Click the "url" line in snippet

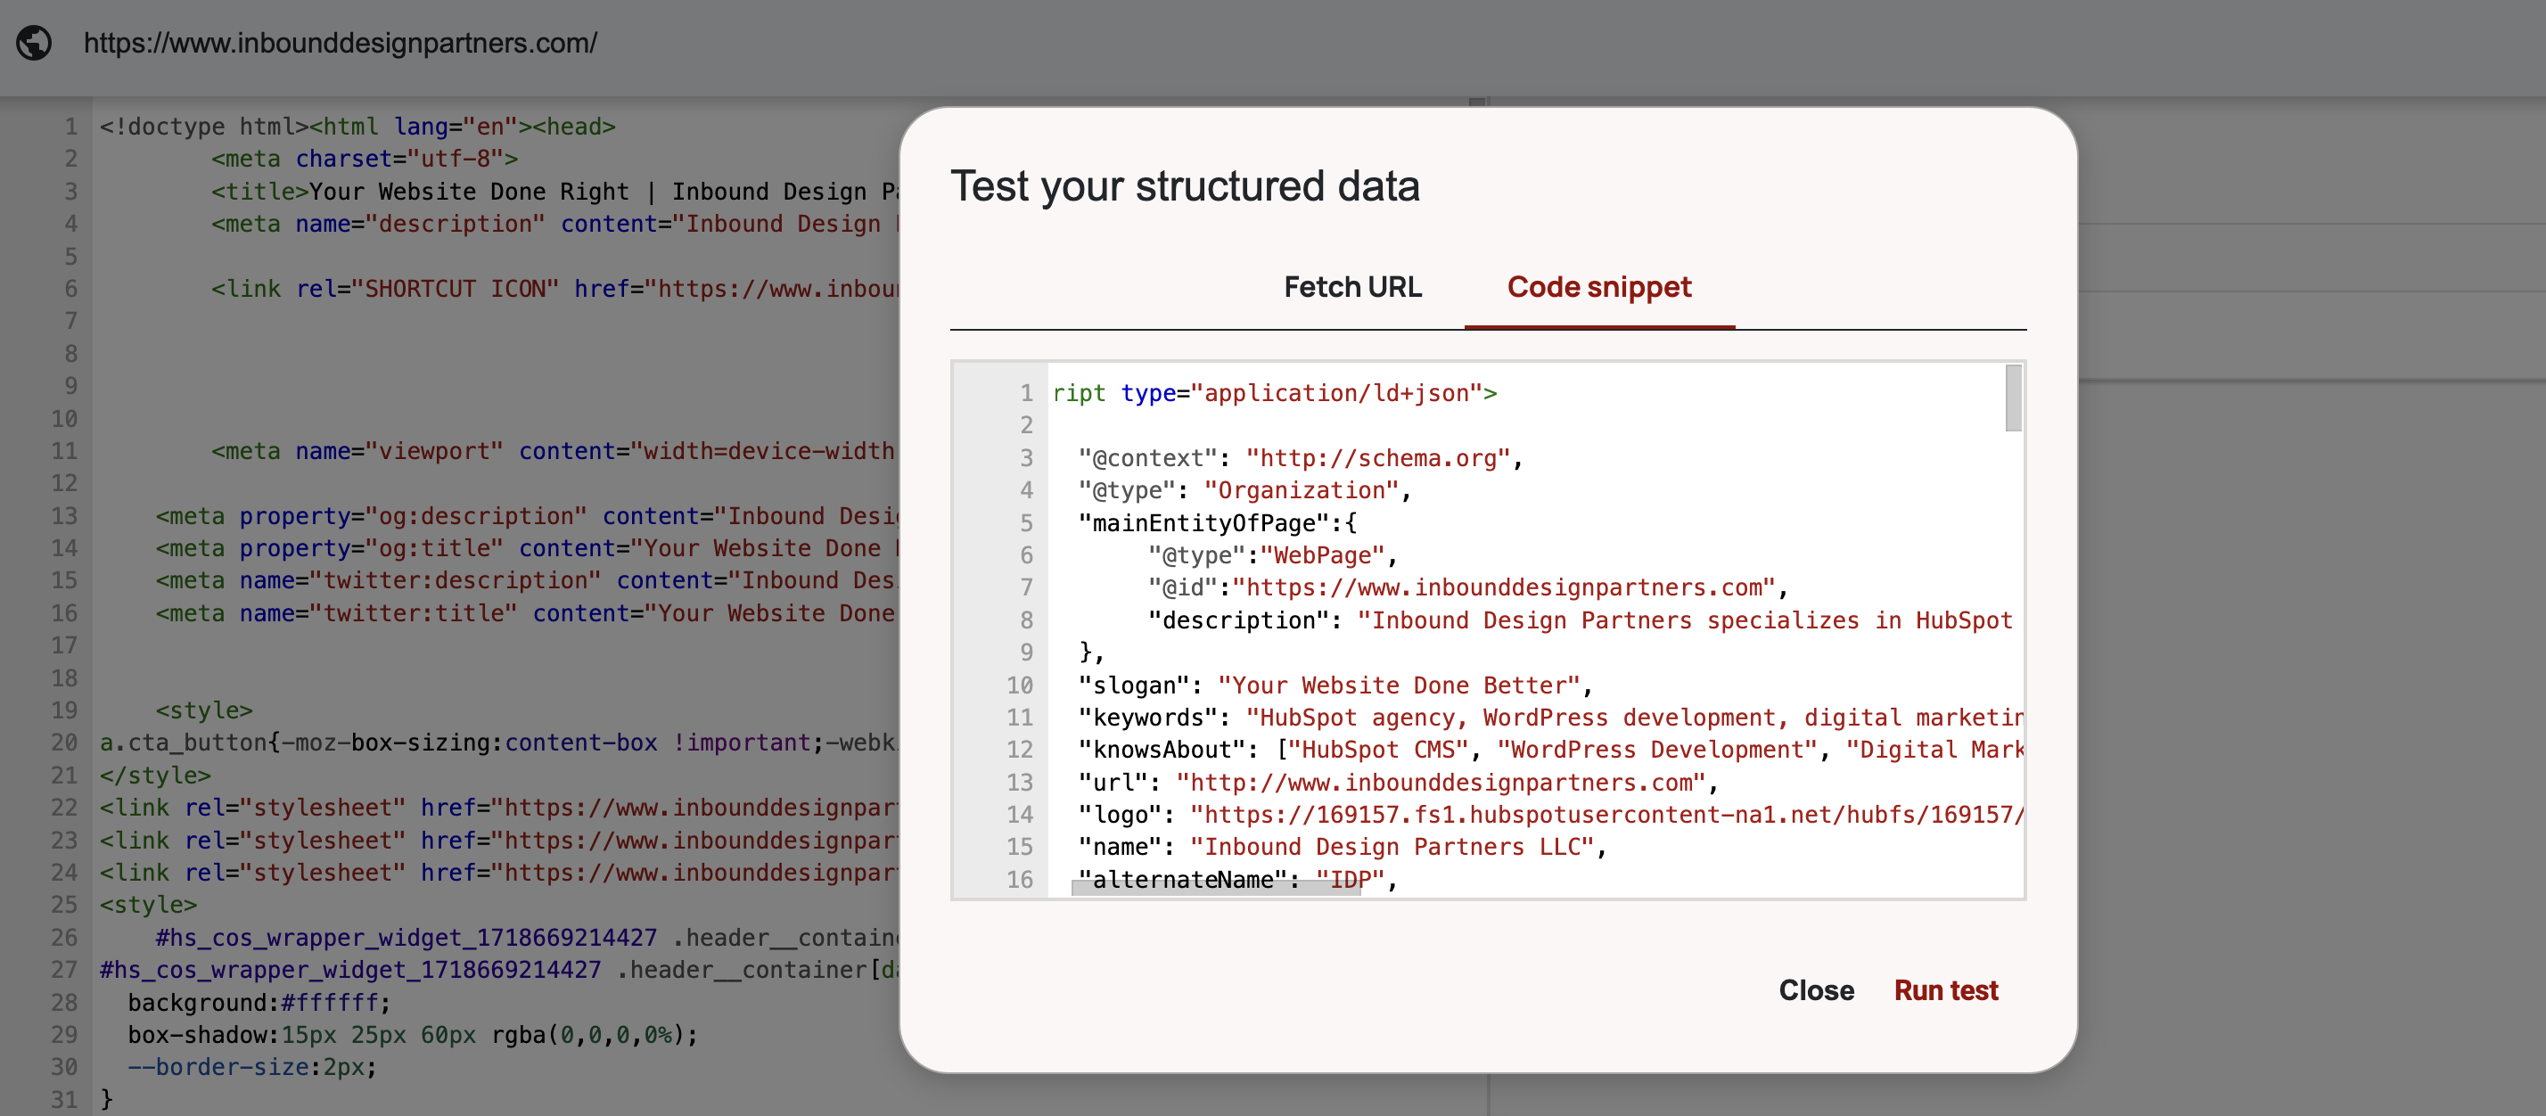[x=1399, y=782]
